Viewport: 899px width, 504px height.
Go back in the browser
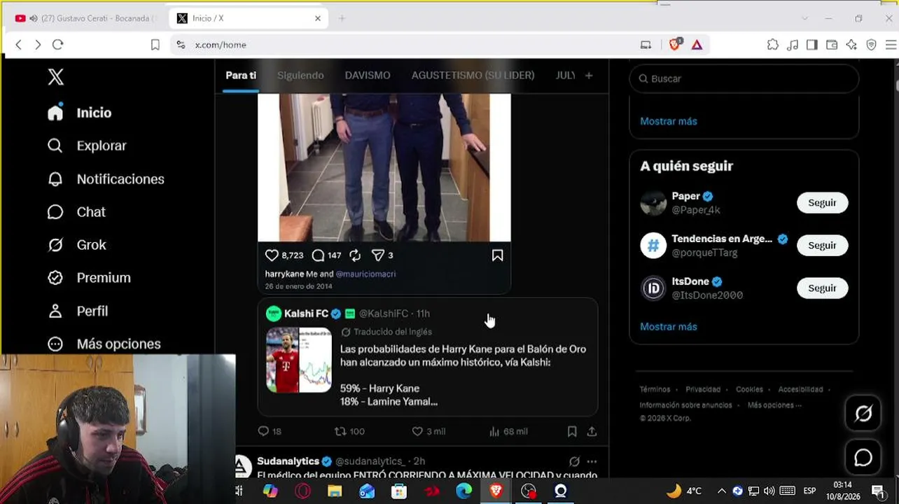click(19, 45)
